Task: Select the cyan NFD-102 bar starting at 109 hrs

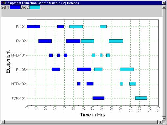Action: pyautogui.click(x=133, y=84)
